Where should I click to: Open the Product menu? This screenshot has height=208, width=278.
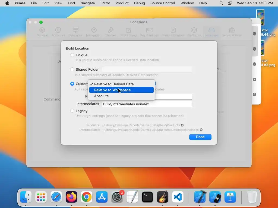(x=122, y=3)
